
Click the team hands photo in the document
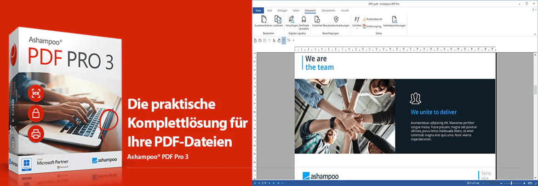coord(345,116)
